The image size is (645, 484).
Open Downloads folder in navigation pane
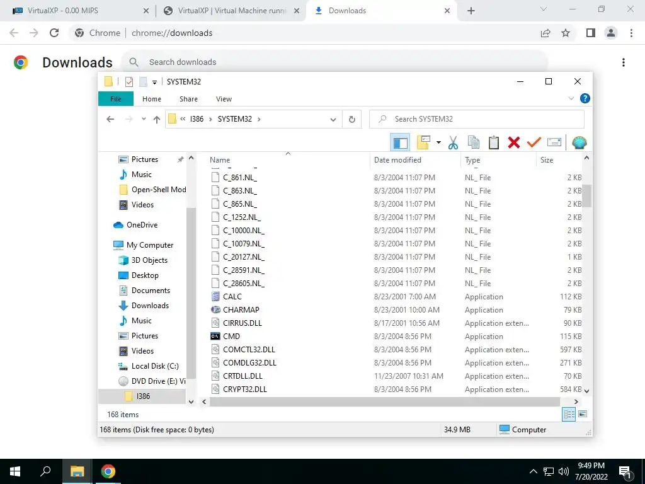tap(150, 306)
